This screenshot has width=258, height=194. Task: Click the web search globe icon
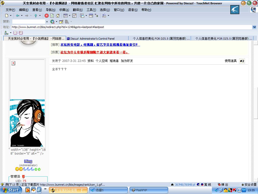pos(52,22)
